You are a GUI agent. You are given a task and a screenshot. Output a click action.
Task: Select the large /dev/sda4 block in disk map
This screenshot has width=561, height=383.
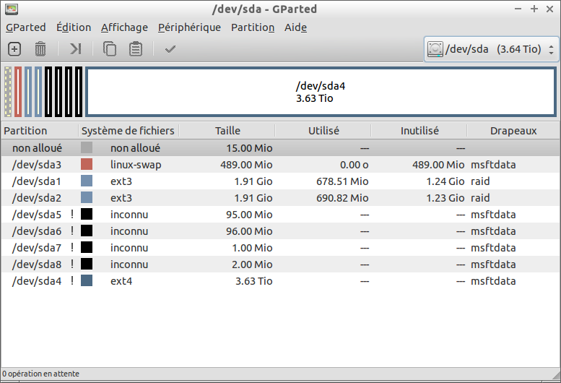[321, 92]
